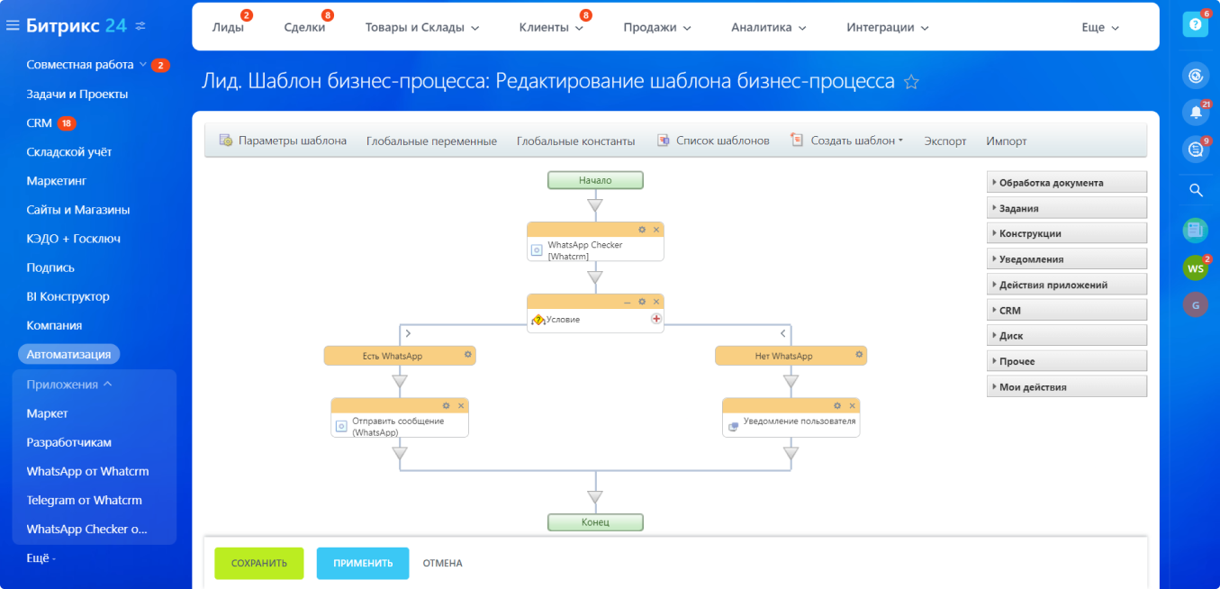Toggle the left menu hamburger icon

click(x=13, y=26)
